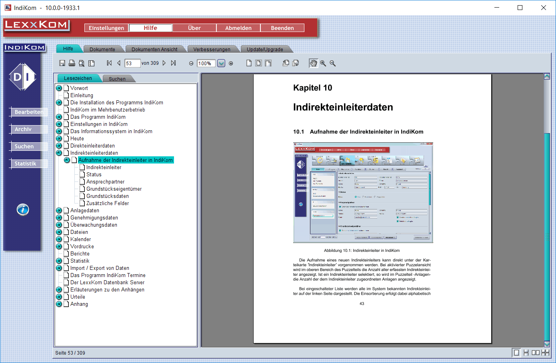Screen dimensions: 556x363
Task: Click the Archiv sidebar button
Action: tap(28, 129)
